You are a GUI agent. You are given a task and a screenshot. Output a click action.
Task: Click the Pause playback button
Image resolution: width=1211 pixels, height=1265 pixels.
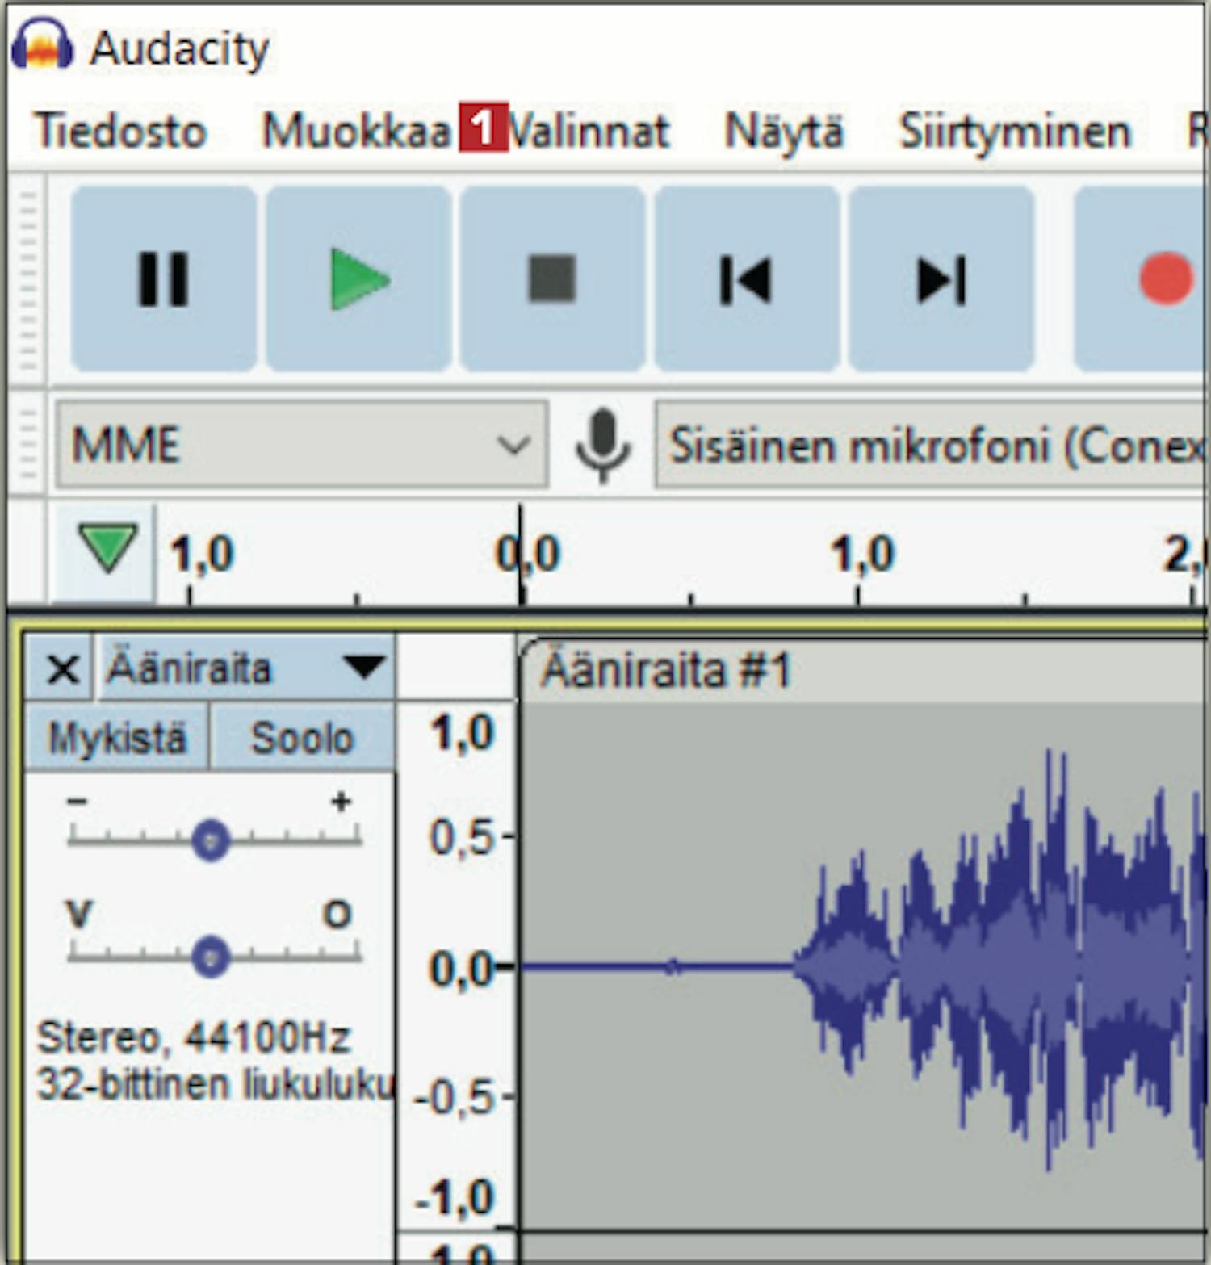click(x=164, y=279)
